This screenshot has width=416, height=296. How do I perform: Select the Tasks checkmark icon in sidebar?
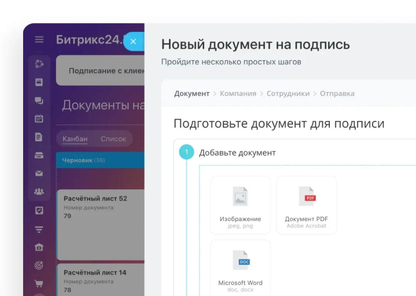(x=39, y=210)
